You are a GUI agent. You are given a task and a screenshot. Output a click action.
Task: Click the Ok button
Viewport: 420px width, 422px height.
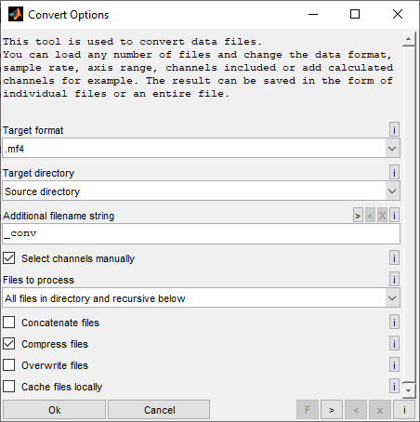click(x=55, y=410)
